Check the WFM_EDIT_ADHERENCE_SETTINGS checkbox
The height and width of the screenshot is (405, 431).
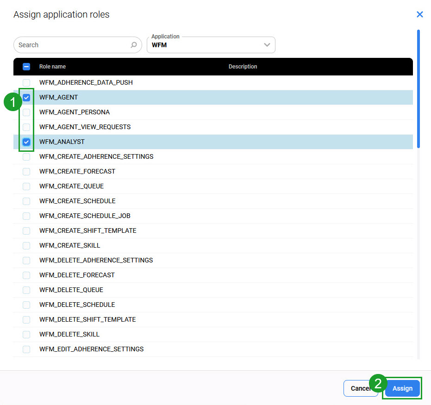point(26,349)
